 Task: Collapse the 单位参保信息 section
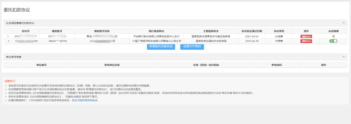[x=344, y=57]
